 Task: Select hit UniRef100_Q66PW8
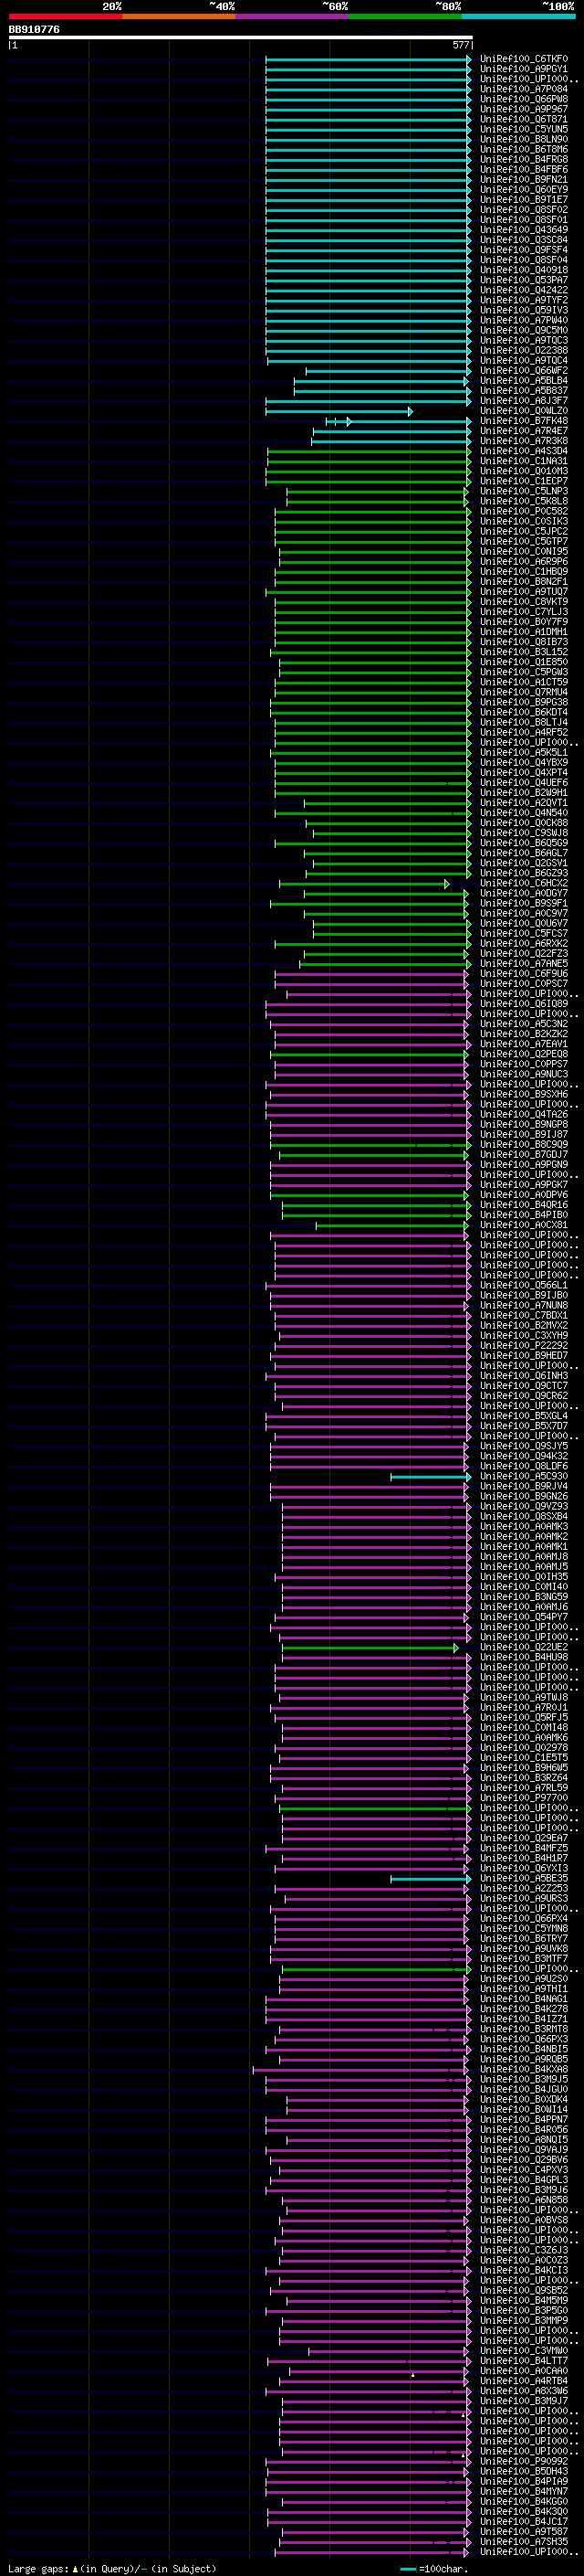tap(523, 99)
